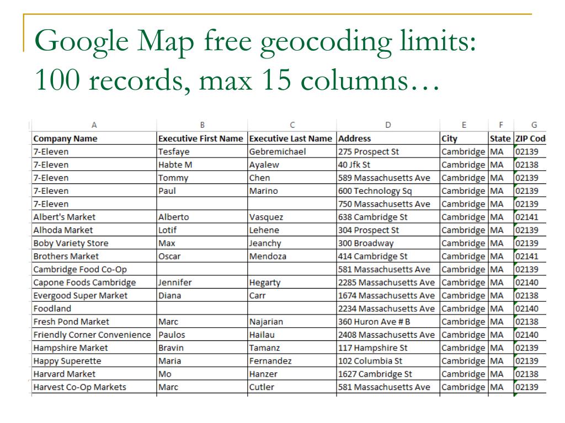This screenshot has height=423, width=565.
Task: Select the cell 'Najarian'
Action: (x=292, y=322)
